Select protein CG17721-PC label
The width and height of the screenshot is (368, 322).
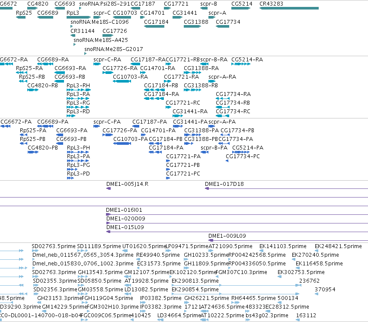(x=183, y=174)
